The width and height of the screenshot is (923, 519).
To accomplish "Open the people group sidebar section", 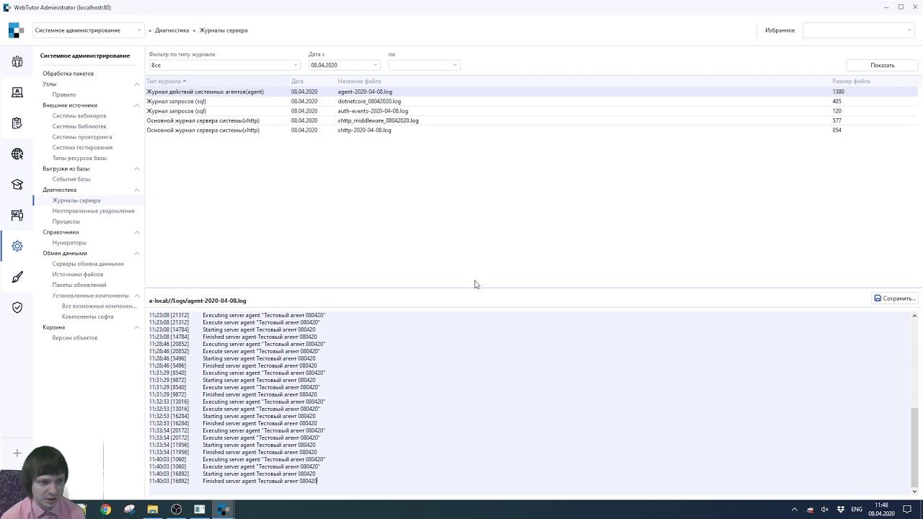I will pyautogui.click(x=17, y=62).
